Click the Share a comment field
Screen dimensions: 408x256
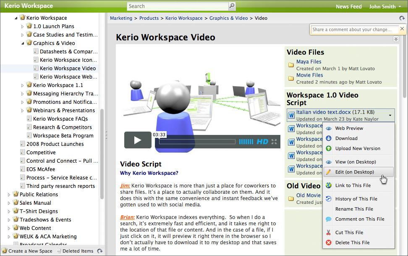click(x=355, y=29)
